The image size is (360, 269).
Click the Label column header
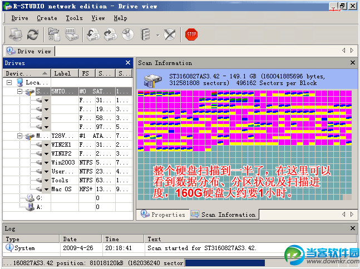pos(65,73)
